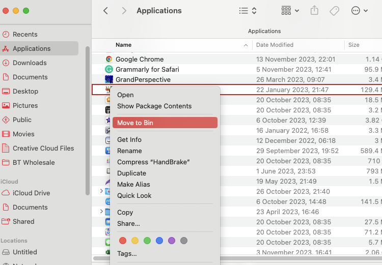Viewport: 382px width, 265px height.
Task: Click the horizontal scrollbar at the bottom
Action: [237, 258]
